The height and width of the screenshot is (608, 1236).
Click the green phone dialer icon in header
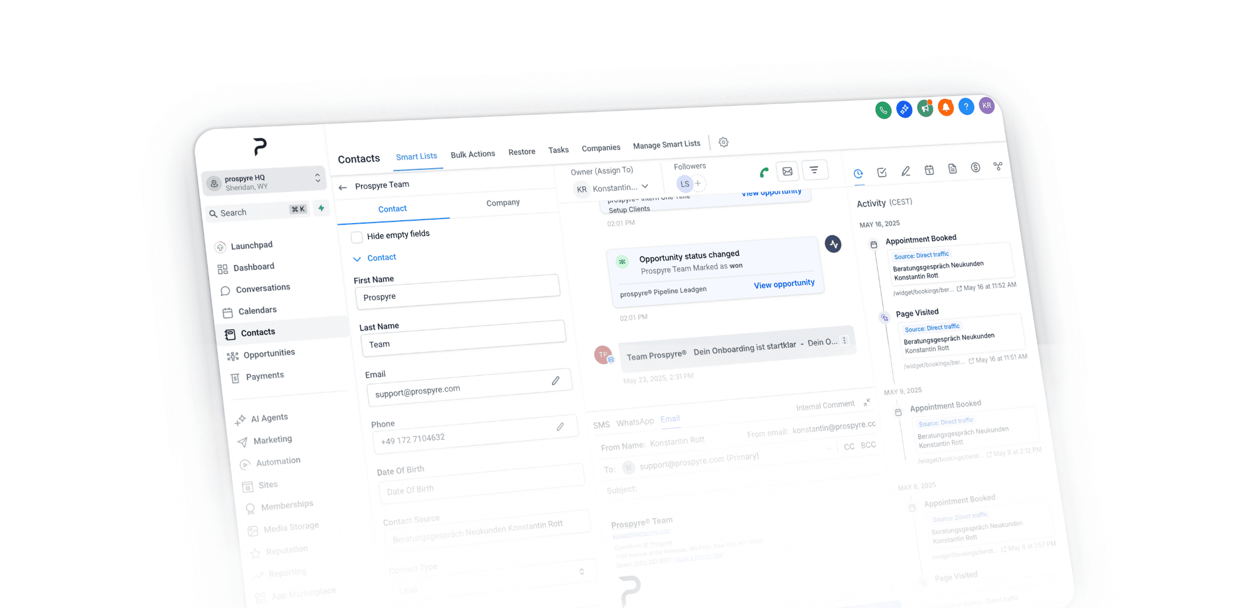click(x=883, y=110)
